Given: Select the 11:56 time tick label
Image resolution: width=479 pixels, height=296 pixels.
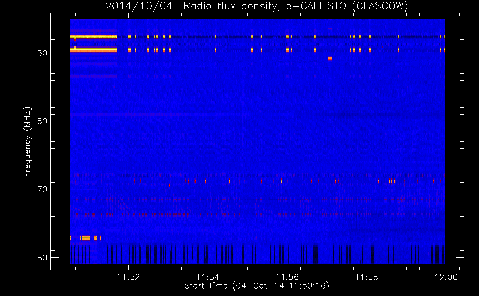Looking at the screenshot, I should 287,277.
